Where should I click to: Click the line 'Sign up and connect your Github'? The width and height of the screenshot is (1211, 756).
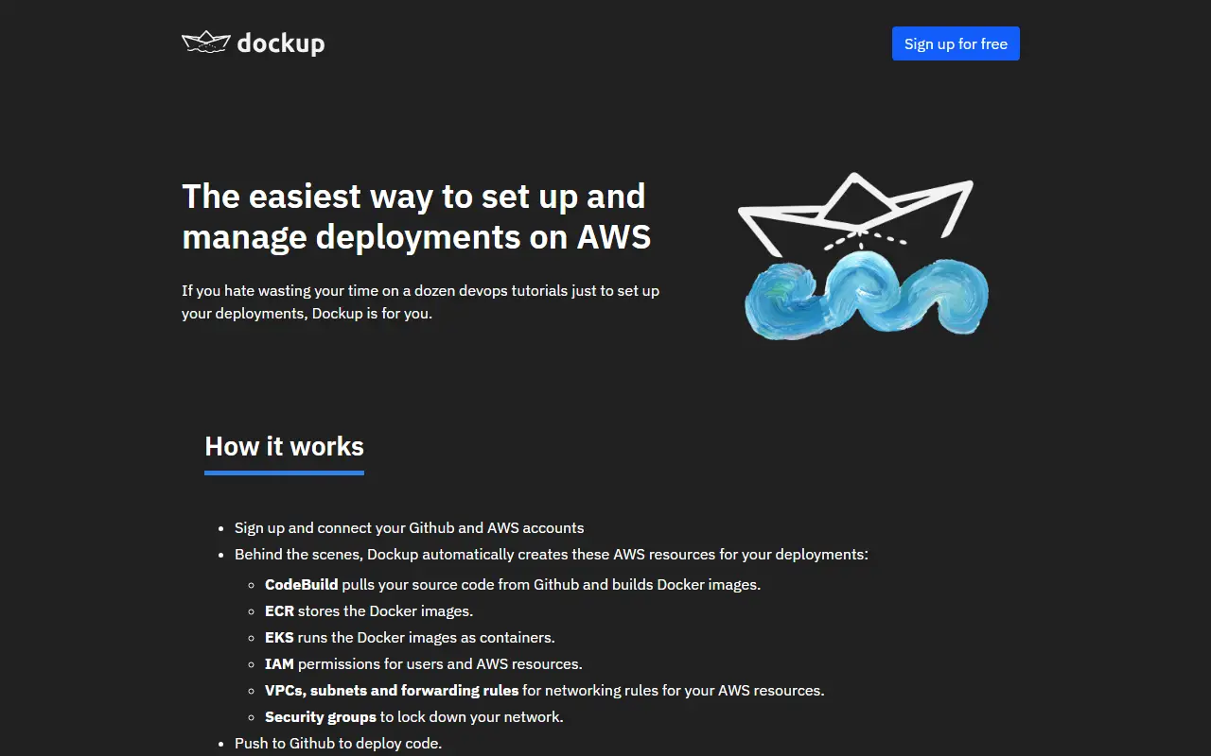point(409,528)
